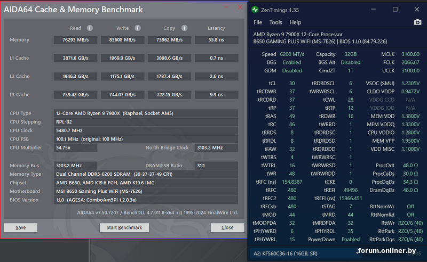Take a screenshot with ZenTimings camera icon

point(417,22)
